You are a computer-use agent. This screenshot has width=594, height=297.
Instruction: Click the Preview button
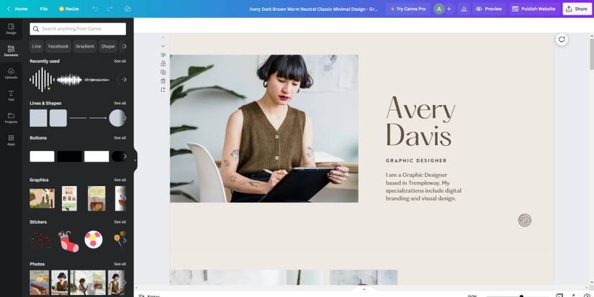coord(489,9)
